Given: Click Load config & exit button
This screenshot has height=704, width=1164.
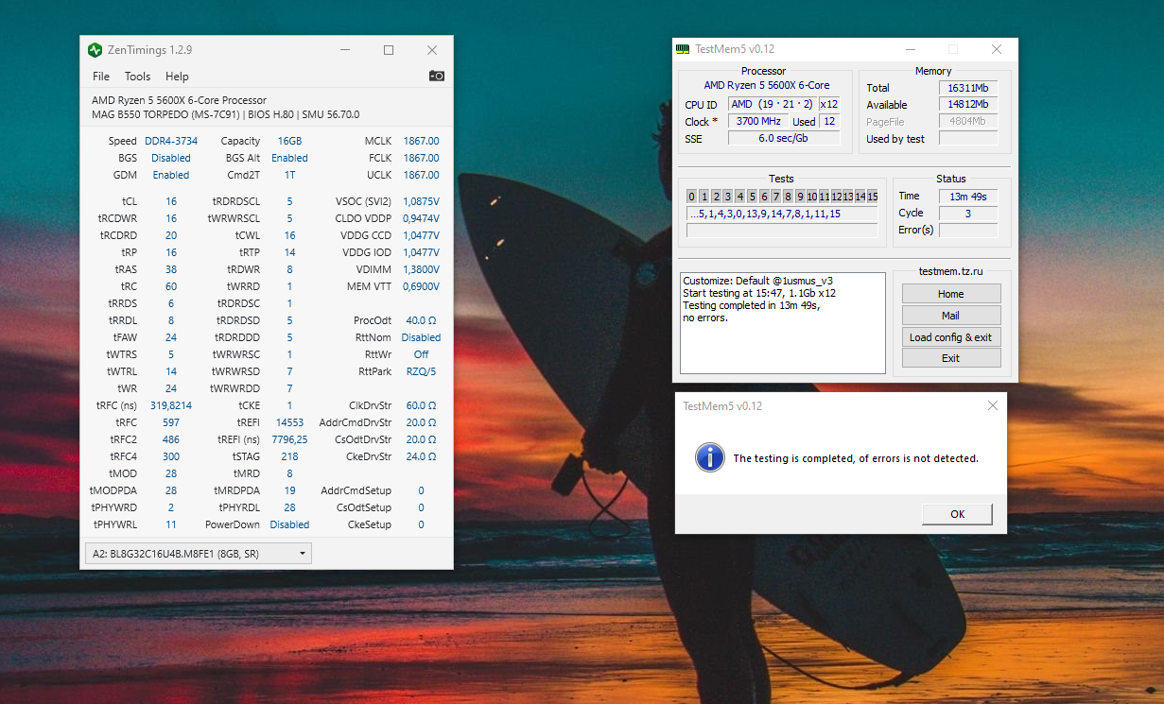Looking at the screenshot, I should coord(951,337).
